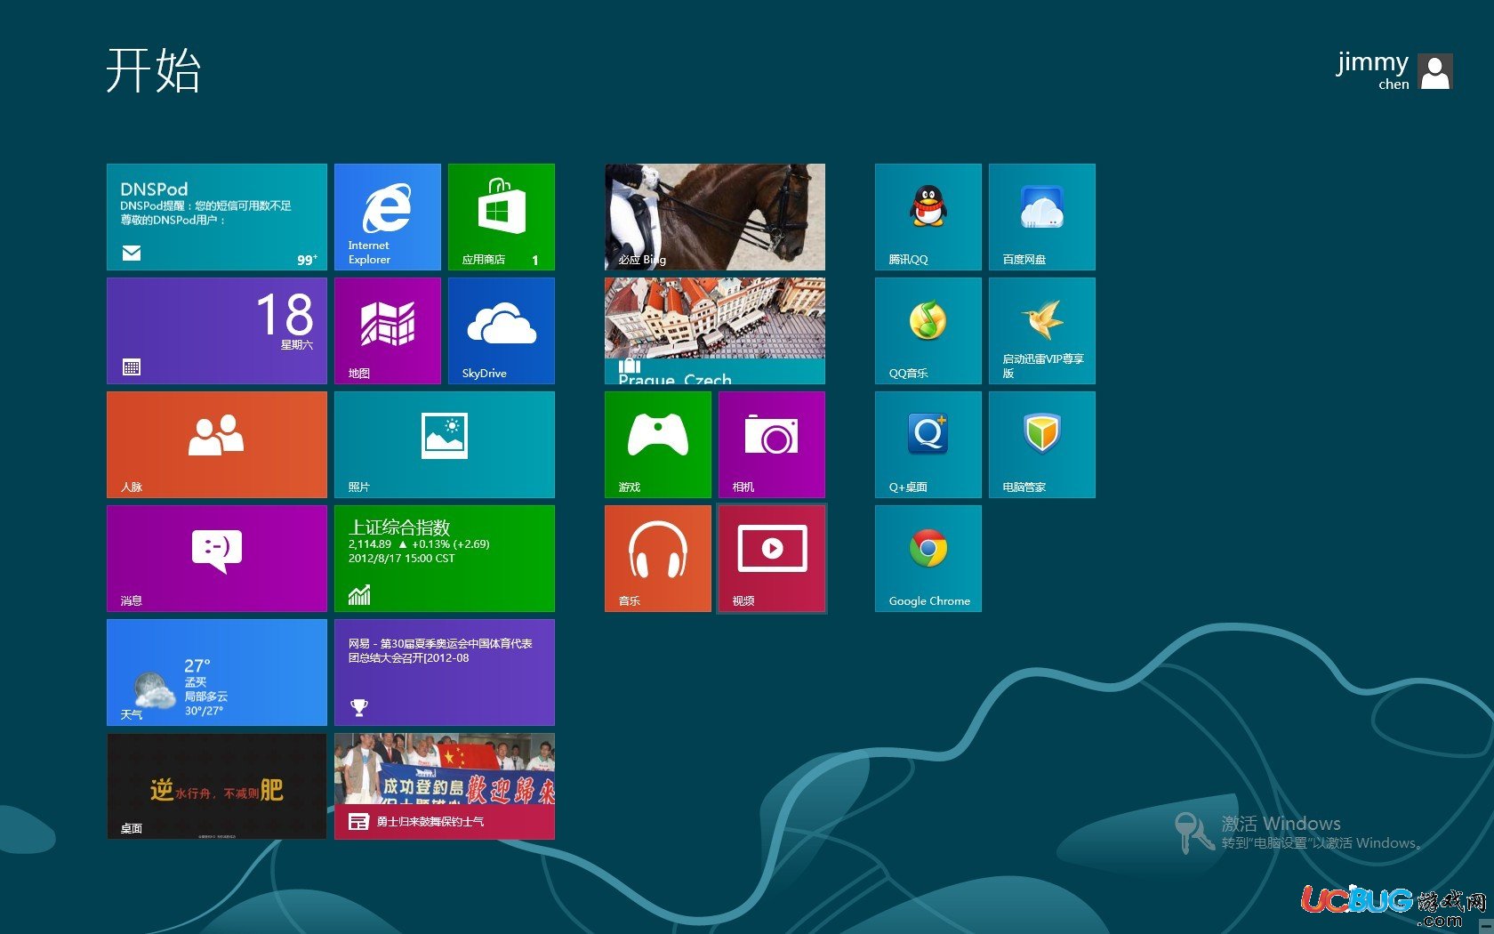Launch 百度网盘 tile

1042,217
